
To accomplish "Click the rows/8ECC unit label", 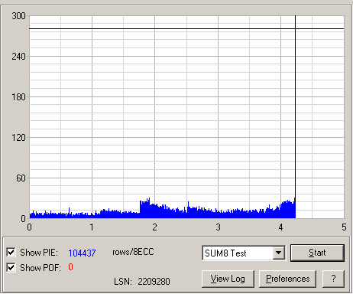I will pos(133,252).
